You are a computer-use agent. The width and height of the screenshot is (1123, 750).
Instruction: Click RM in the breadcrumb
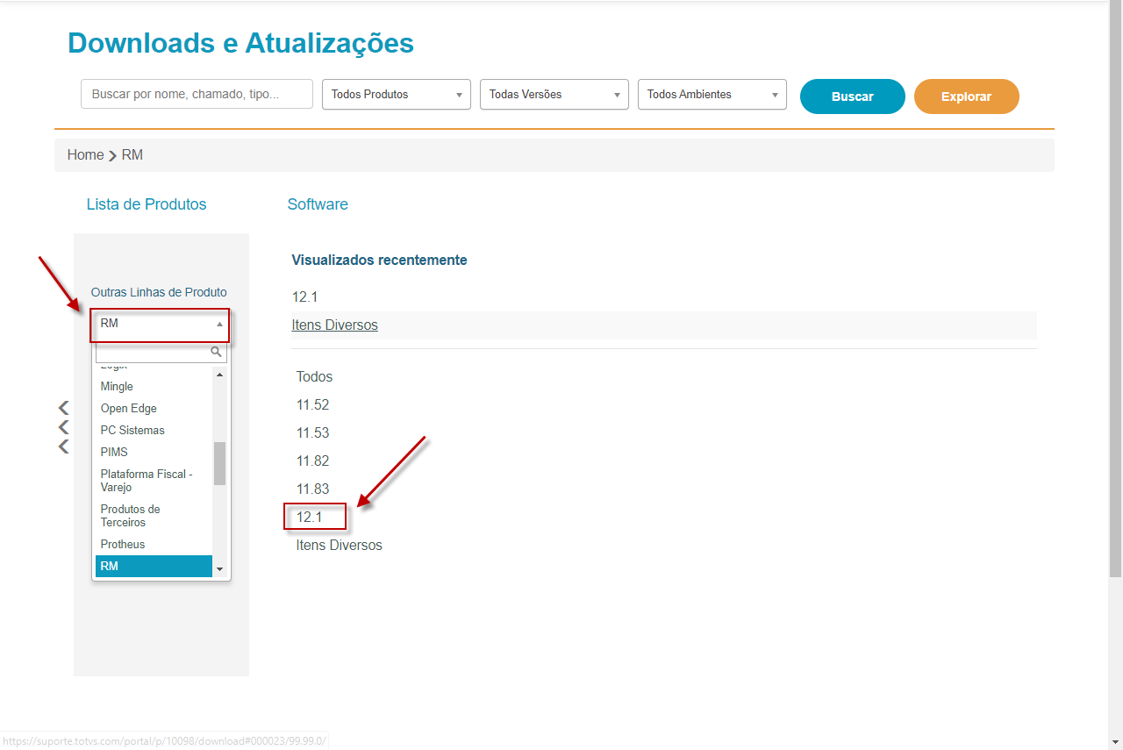click(x=132, y=155)
